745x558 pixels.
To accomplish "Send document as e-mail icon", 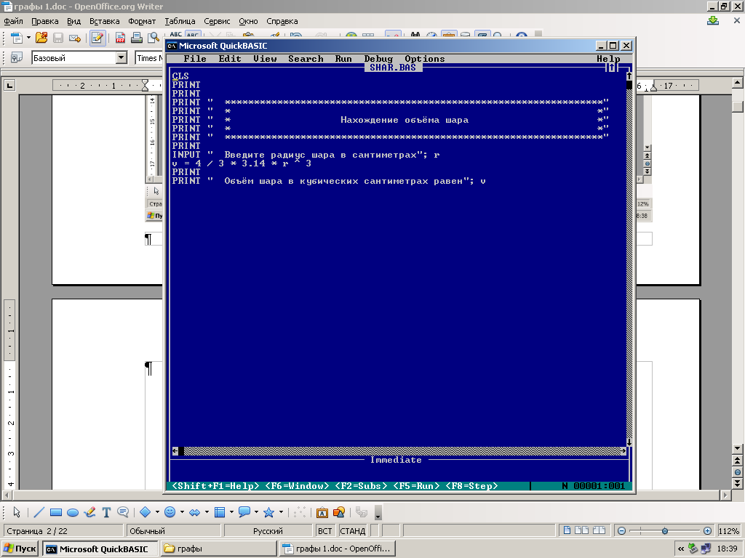I will click(x=75, y=38).
